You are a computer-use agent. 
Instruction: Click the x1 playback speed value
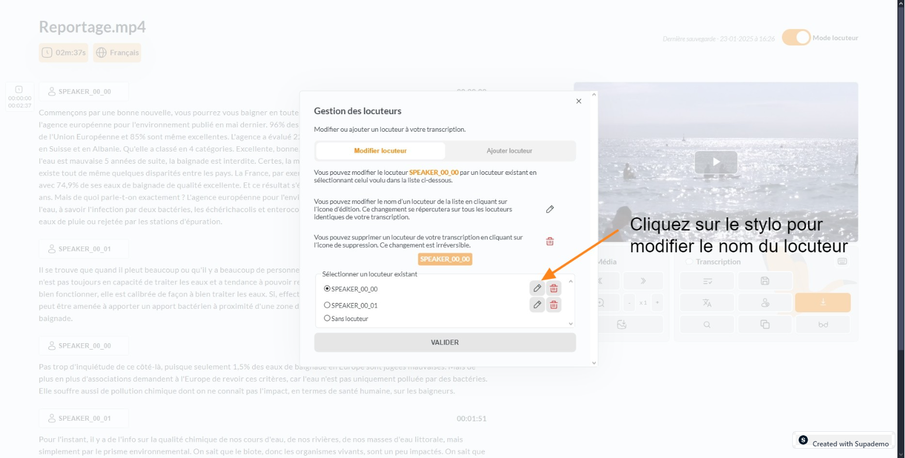(643, 303)
